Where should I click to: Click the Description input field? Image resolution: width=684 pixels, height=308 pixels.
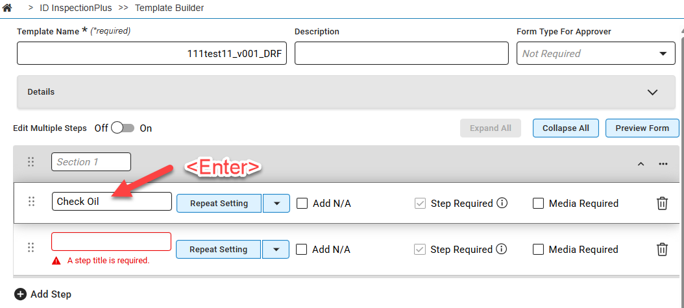401,54
